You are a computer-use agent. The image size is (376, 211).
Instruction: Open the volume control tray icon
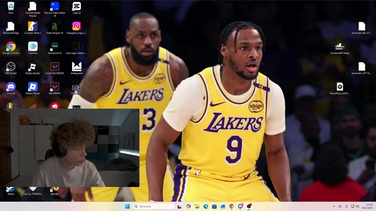(357, 206)
